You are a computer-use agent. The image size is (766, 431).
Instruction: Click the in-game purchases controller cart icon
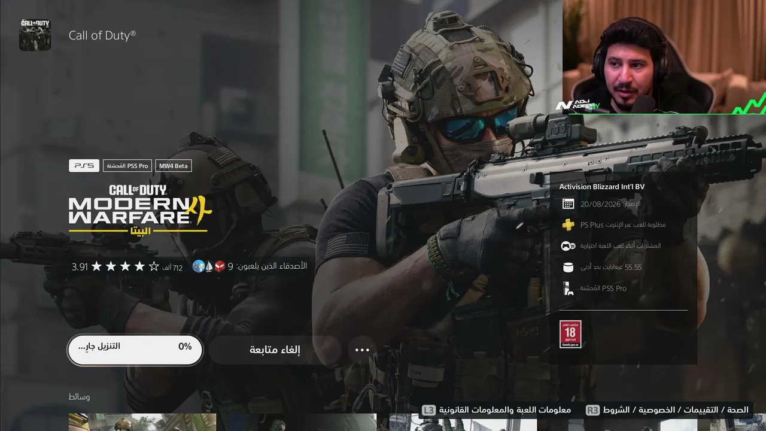click(568, 246)
